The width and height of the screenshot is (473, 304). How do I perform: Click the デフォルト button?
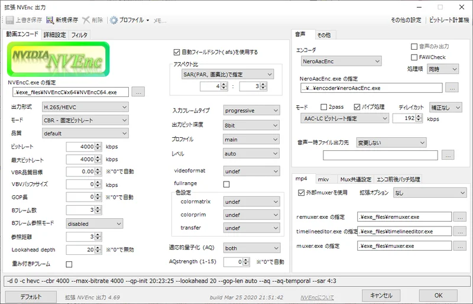coord(31,296)
